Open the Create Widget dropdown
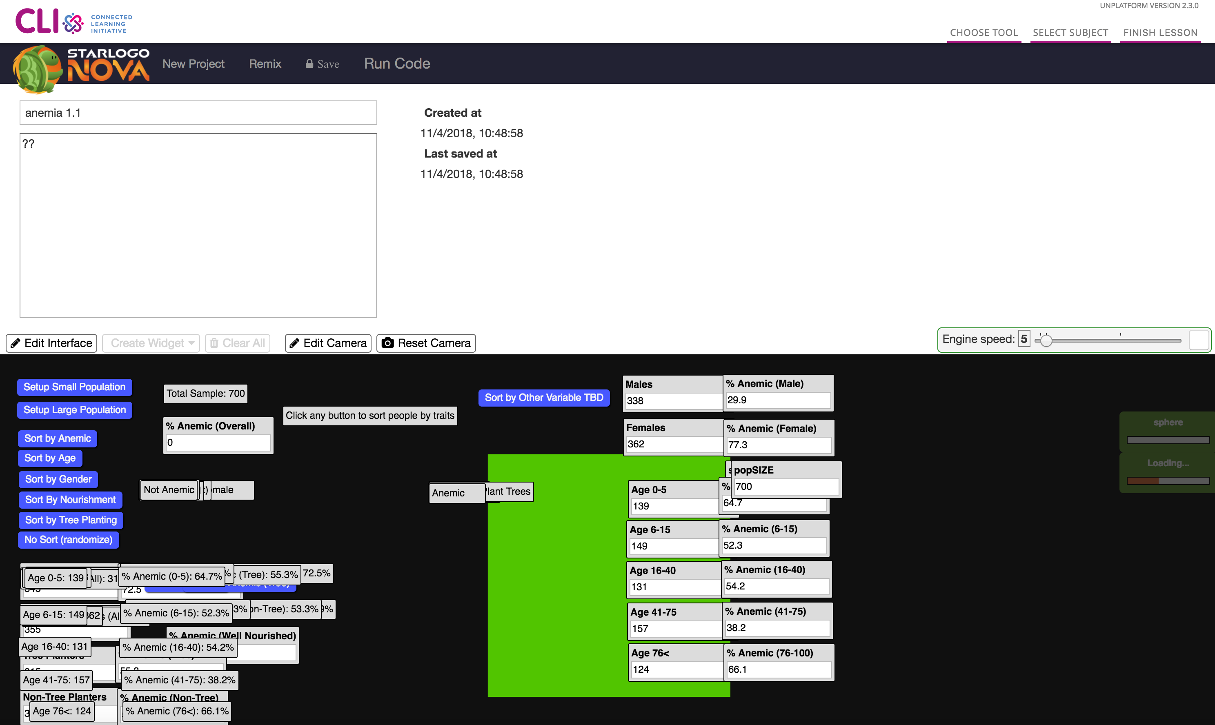Screen dimensions: 1215x725 [151, 343]
